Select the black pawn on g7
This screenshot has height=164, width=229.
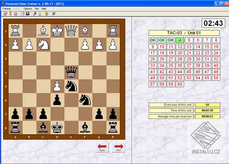pyautogui.click(x=99, y=114)
